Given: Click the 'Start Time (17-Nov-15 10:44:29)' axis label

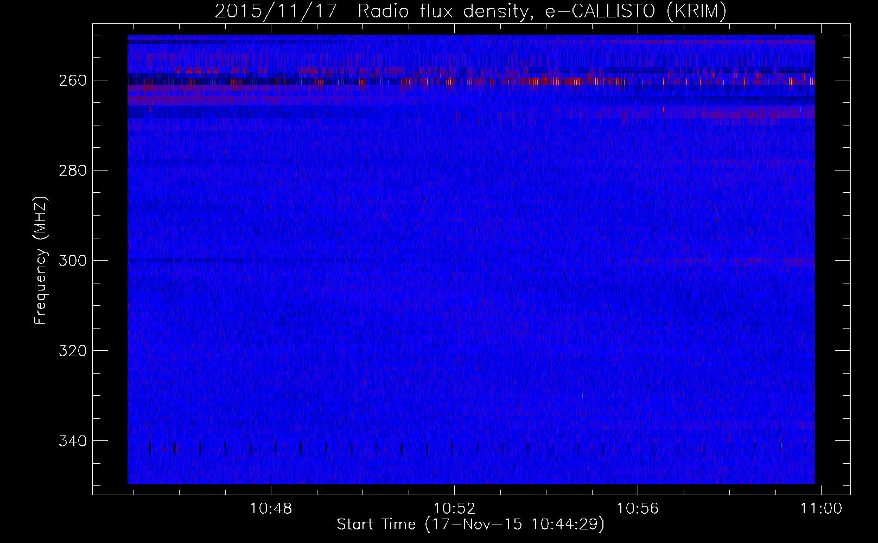Looking at the screenshot, I should click(470, 525).
